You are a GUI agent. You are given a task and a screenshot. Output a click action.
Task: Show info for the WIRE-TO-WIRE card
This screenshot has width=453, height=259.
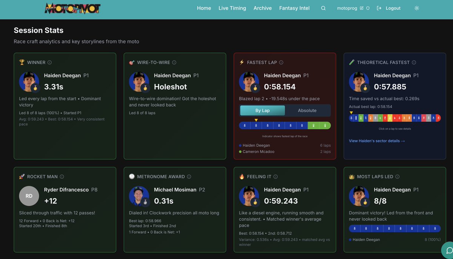[174, 63]
